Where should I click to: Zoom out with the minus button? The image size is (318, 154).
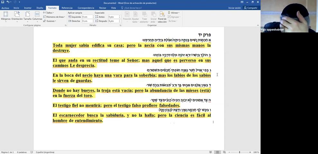229,152
